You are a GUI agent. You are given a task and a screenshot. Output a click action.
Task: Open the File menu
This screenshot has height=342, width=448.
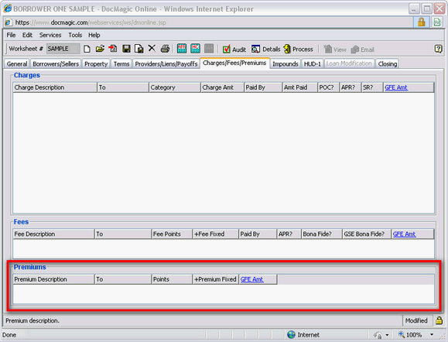(11, 35)
